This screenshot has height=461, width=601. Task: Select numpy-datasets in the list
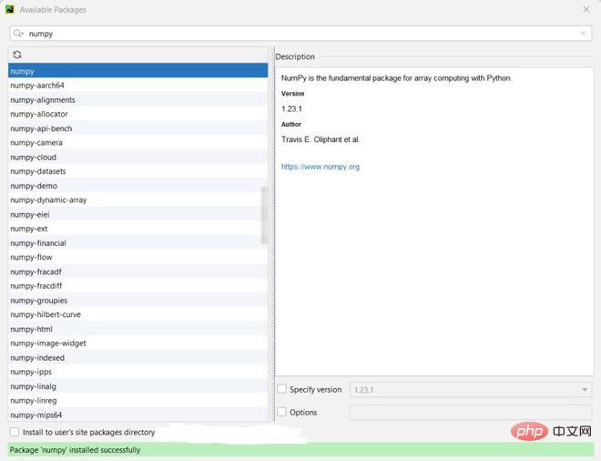pyautogui.click(x=138, y=171)
